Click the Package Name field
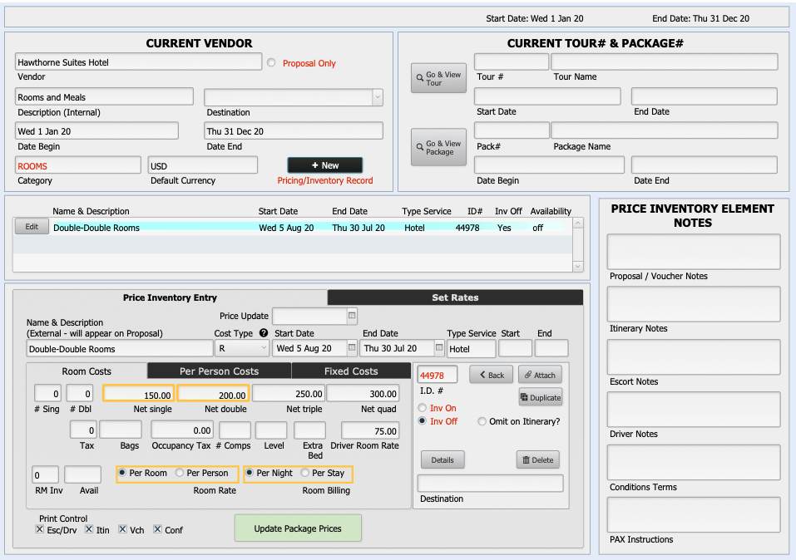Image resolution: width=796 pixels, height=560 pixels. pyautogui.click(x=665, y=130)
